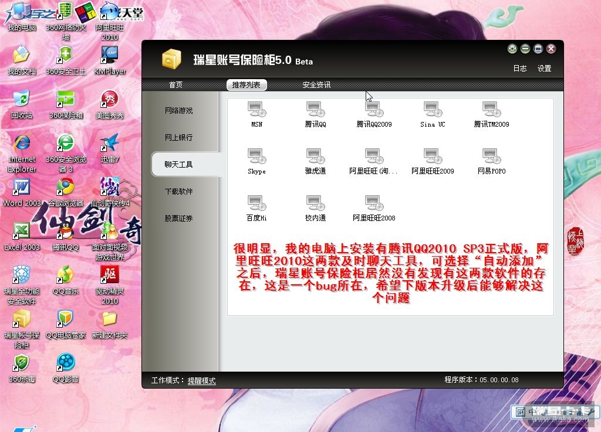This screenshot has width=601, height=432.
Task: Click the 提醒模式 work mode link
Action: click(x=202, y=381)
